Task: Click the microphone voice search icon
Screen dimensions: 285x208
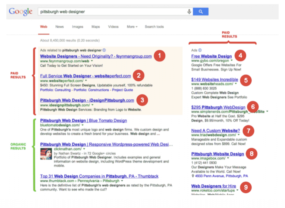Action: (x=189, y=12)
